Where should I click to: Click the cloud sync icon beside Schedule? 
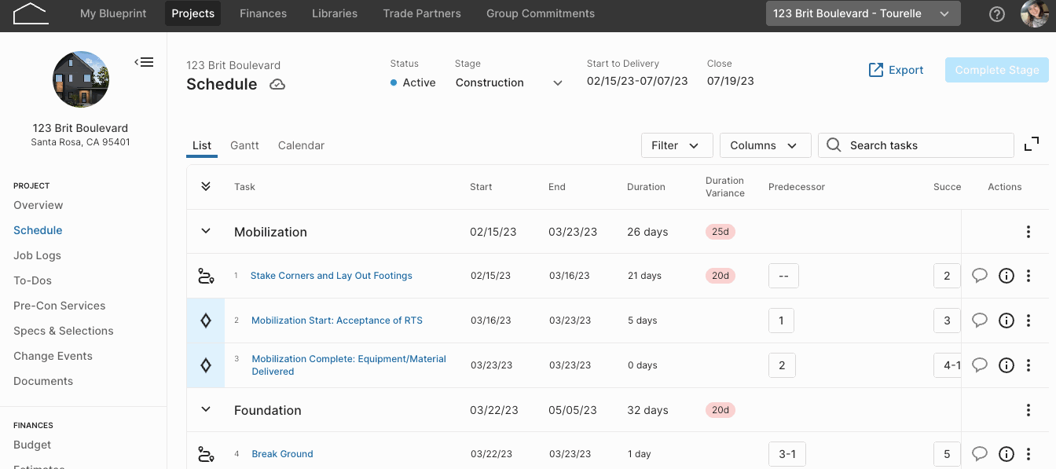pyautogui.click(x=277, y=84)
